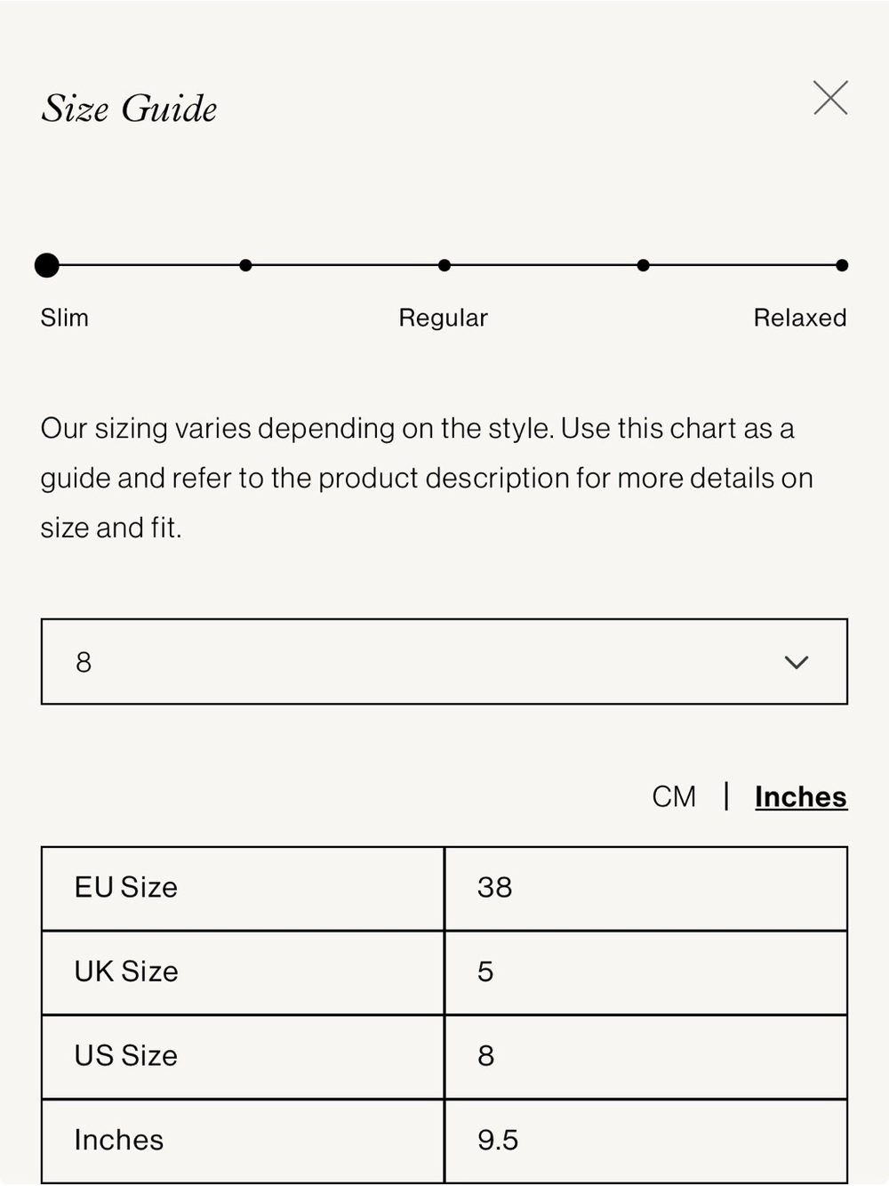Click the Relaxed fit label

coord(800,318)
